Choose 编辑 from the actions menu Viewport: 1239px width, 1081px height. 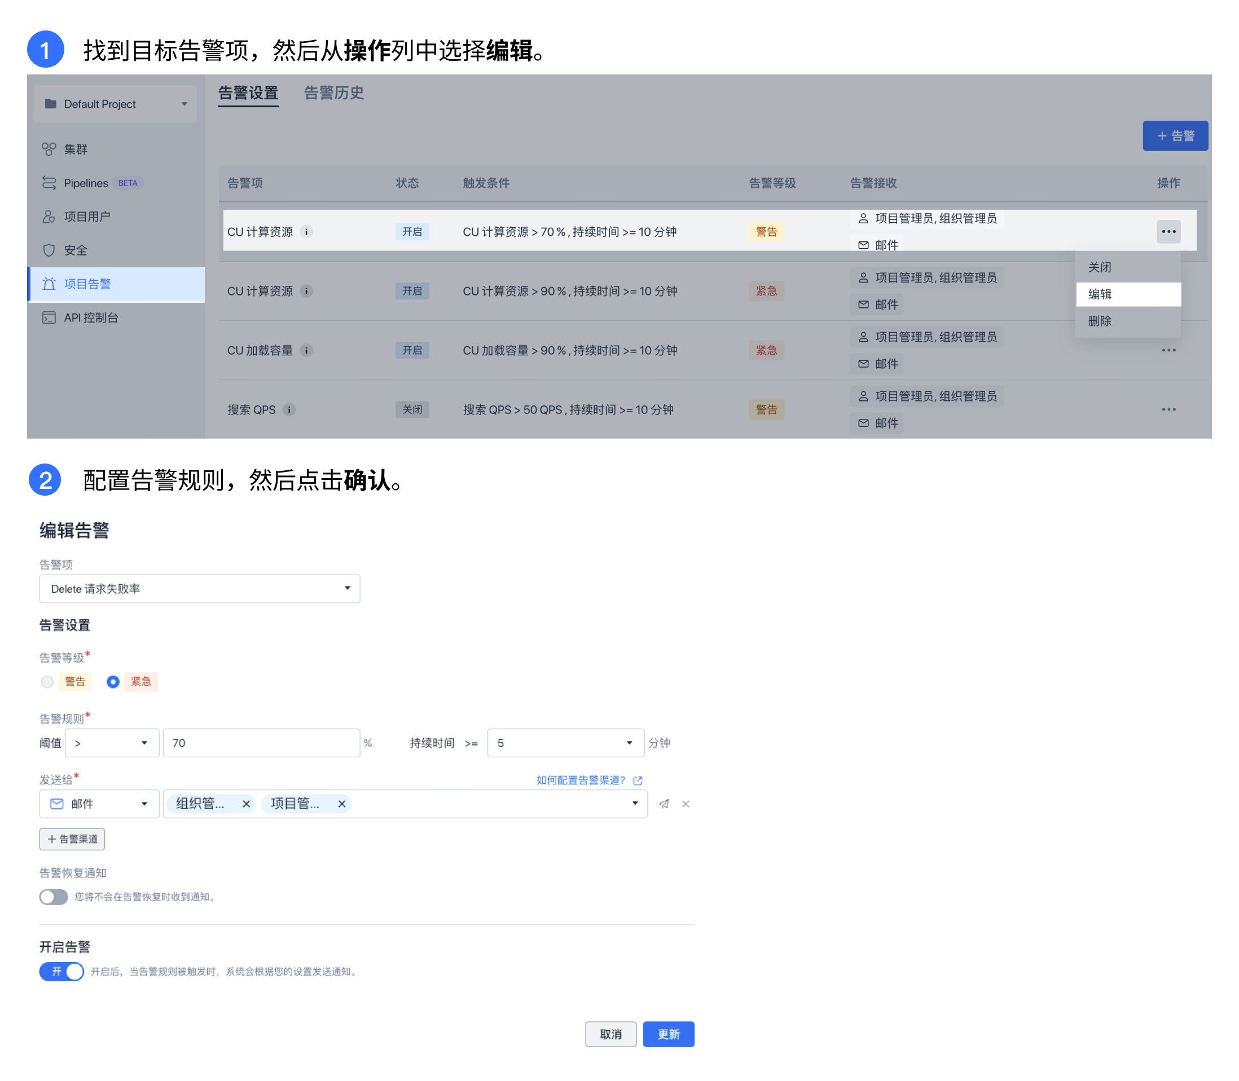[1128, 294]
